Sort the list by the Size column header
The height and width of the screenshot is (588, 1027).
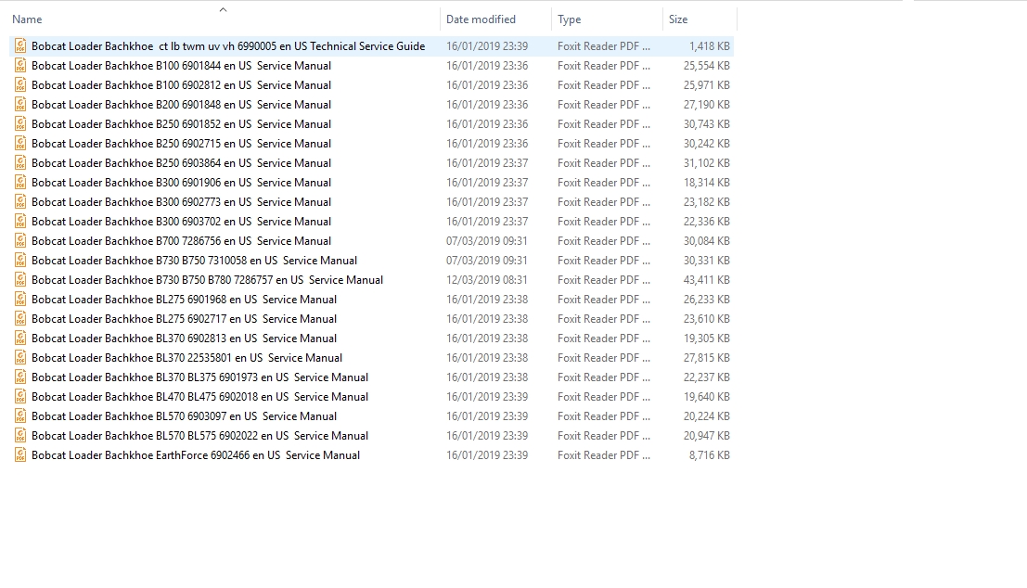point(678,19)
